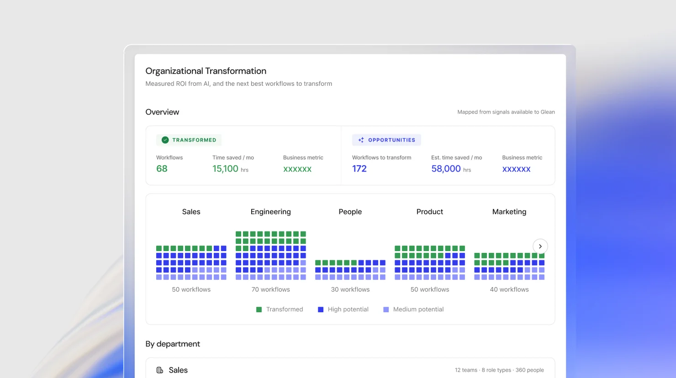Click the light Medium potential legend swatch

(x=386, y=310)
